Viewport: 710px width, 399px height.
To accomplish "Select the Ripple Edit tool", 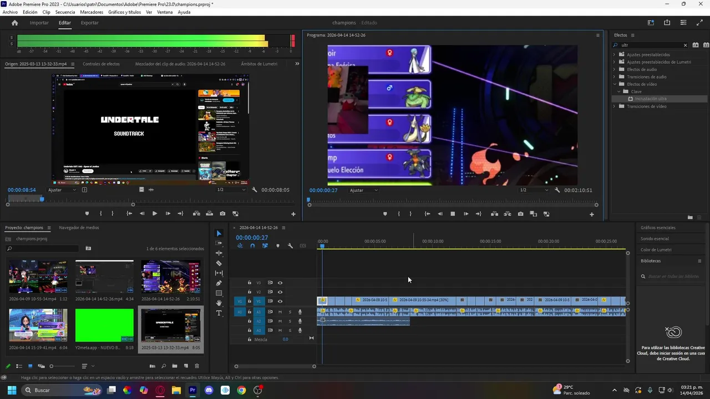I will tap(219, 253).
